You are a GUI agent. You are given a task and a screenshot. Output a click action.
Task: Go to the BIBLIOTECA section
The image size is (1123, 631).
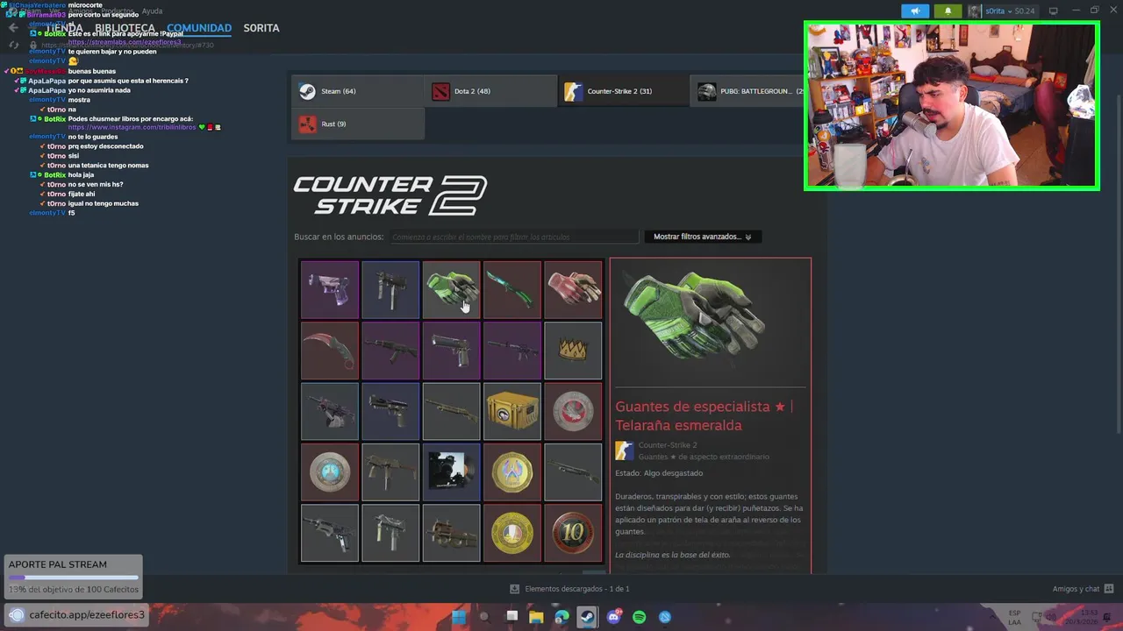[x=125, y=28]
